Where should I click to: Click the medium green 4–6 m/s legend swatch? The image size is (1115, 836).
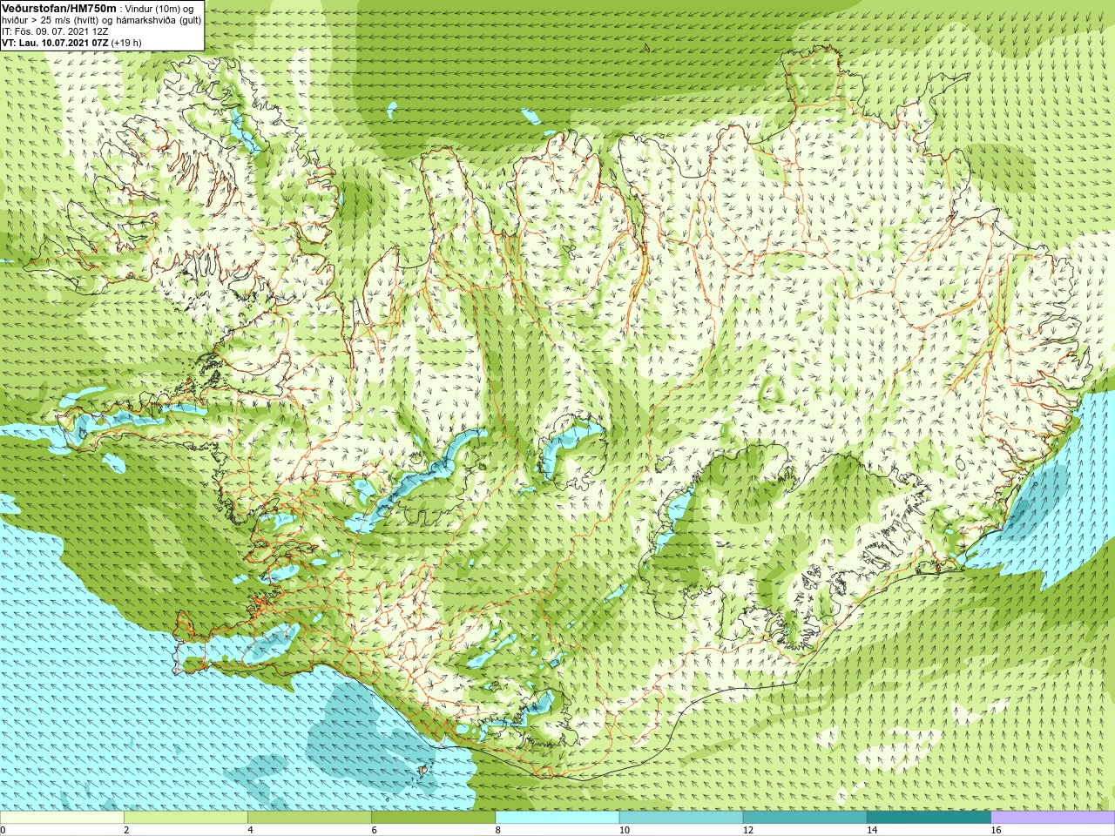point(309,818)
